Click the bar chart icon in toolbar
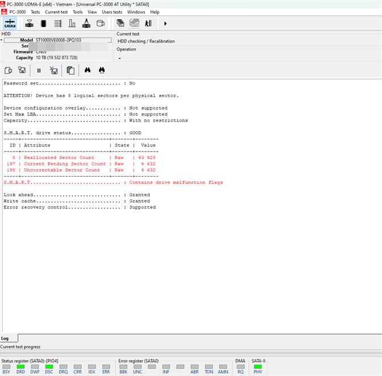382x376 pixels. [x=72, y=23]
